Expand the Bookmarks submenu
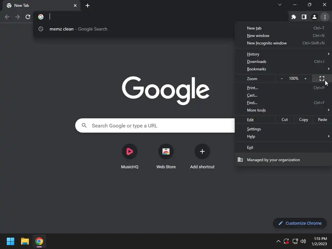The height and width of the screenshot is (249, 332). pos(283,69)
